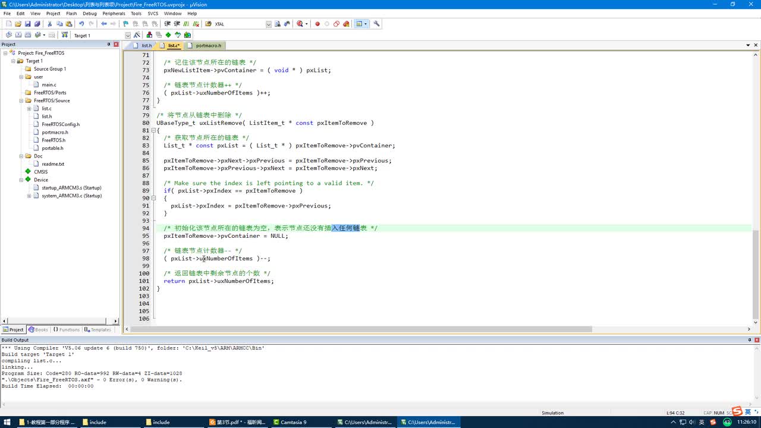Open the Target 1 selection dropdown
Screen dimensions: 761x428
128,35
